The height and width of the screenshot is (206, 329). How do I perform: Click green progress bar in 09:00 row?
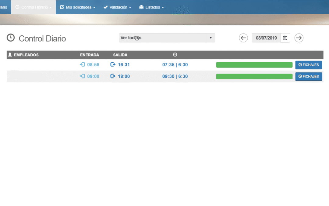(x=254, y=77)
